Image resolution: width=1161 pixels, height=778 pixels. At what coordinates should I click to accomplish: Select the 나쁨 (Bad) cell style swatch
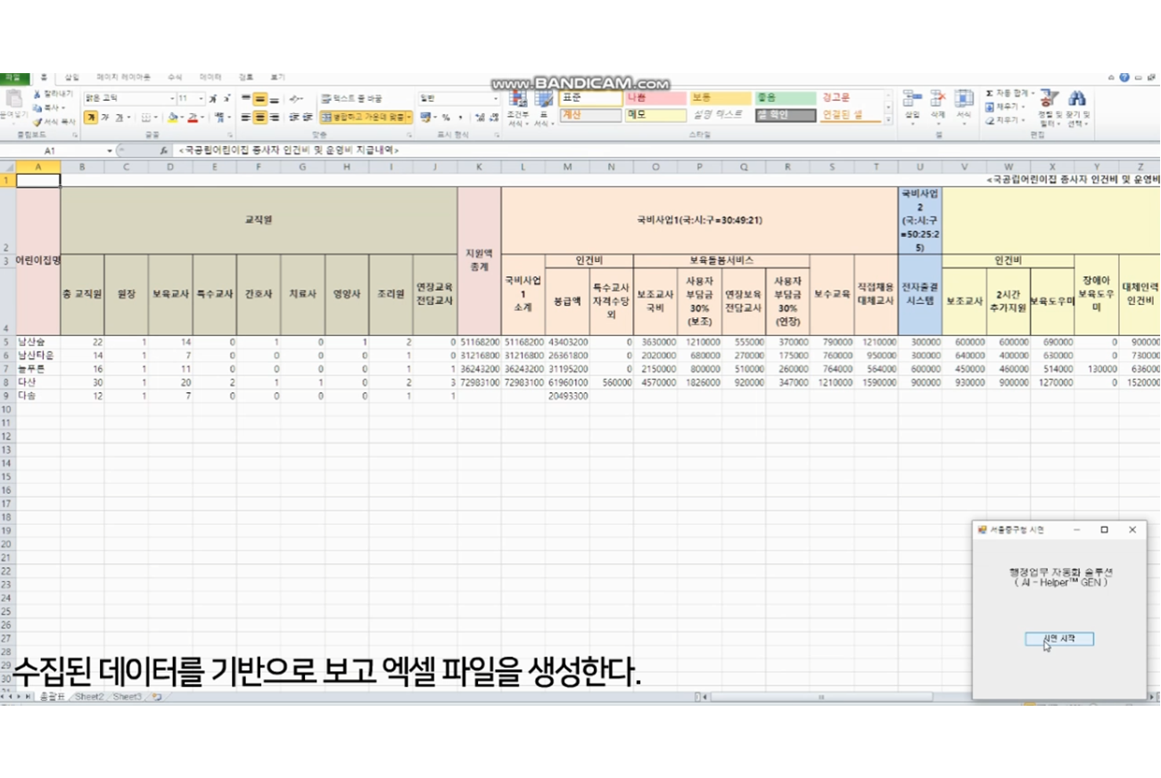pos(654,96)
